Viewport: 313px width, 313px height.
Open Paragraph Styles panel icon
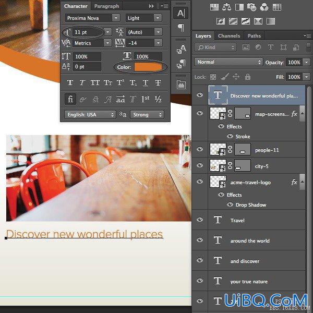pos(181,64)
